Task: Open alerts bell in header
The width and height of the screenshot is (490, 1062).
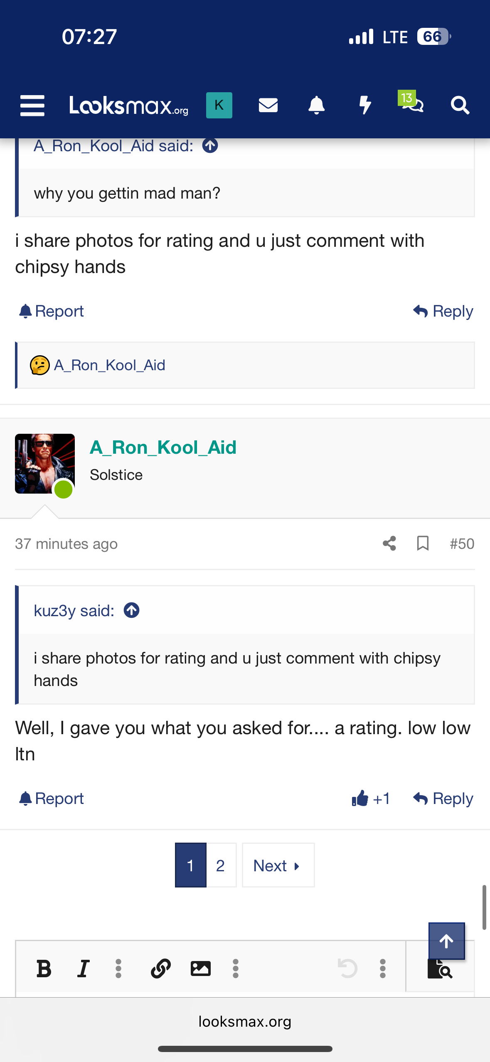Action: coord(316,105)
